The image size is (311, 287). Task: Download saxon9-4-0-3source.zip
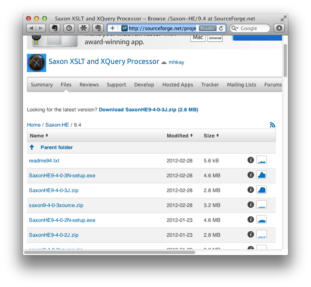click(x=56, y=205)
